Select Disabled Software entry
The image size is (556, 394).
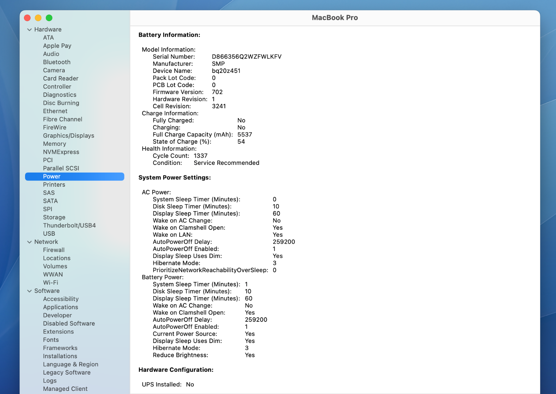pyautogui.click(x=69, y=324)
